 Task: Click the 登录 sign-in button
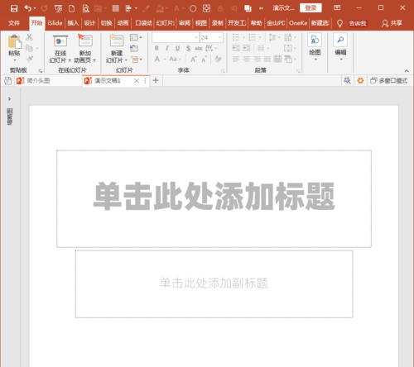pyautogui.click(x=310, y=8)
